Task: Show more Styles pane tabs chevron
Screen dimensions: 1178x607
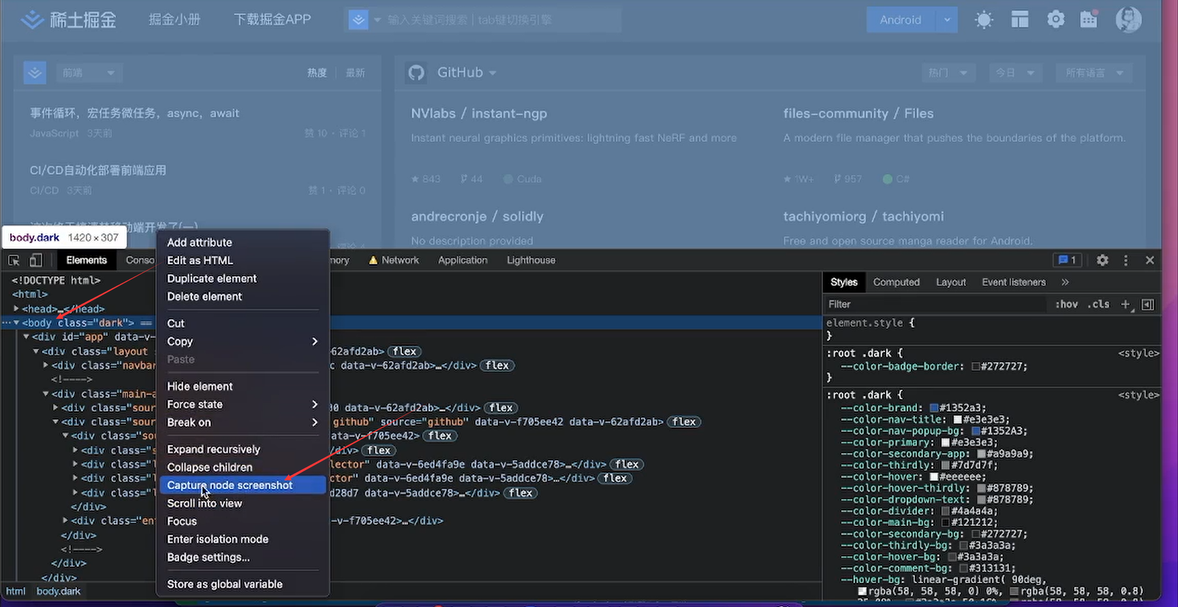Action: click(1065, 282)
